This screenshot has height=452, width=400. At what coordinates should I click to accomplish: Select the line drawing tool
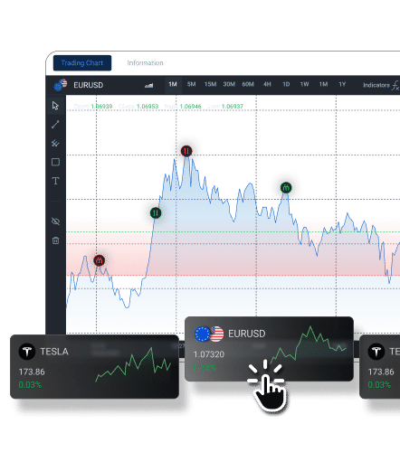coord(55,125)
